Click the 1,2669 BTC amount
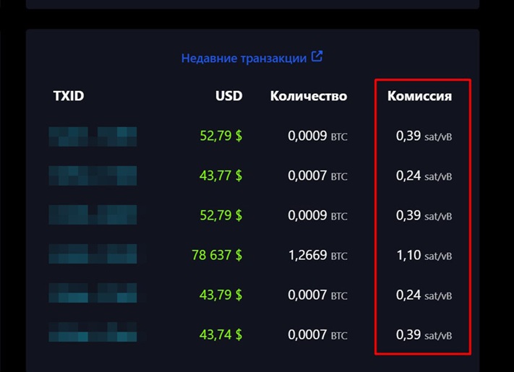This screenshot has height=372, width=514. [318, 255]
